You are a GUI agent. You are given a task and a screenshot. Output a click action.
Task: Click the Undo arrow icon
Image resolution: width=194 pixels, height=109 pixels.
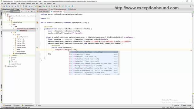coord(10,6)
